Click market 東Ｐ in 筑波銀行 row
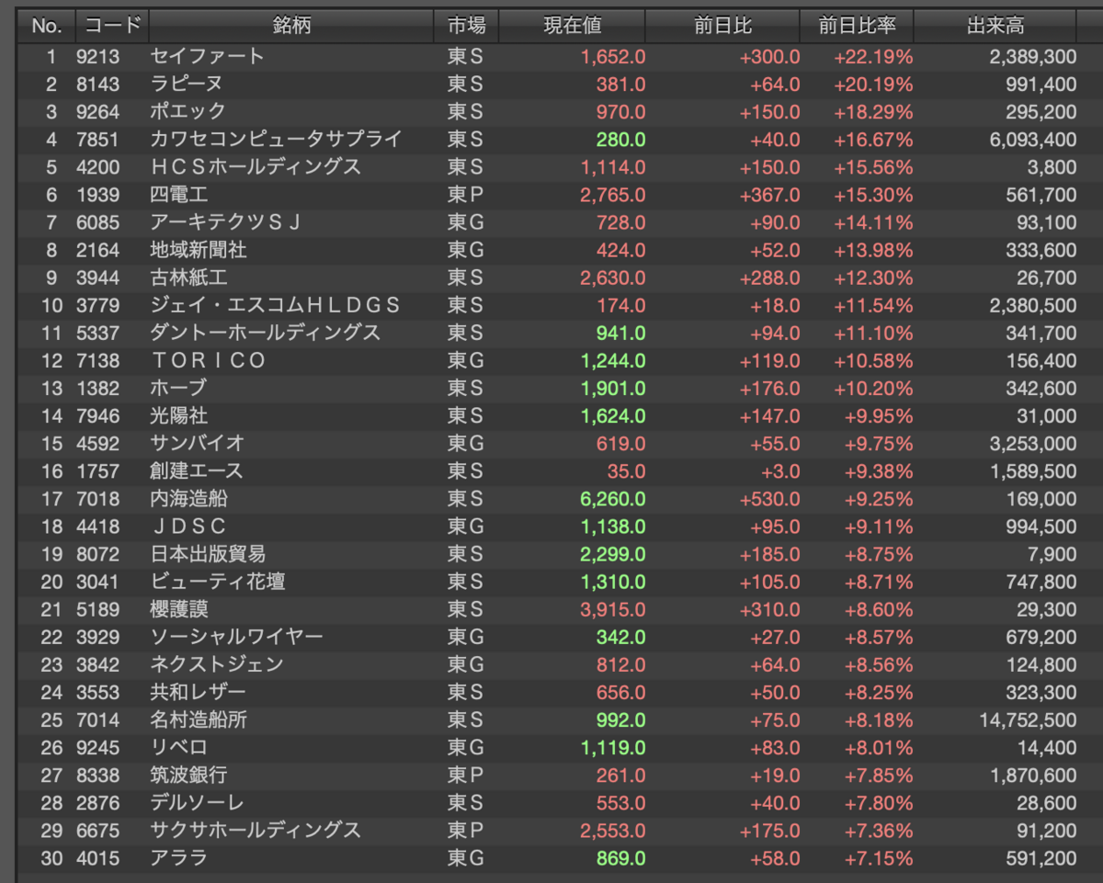 point(465,775)
